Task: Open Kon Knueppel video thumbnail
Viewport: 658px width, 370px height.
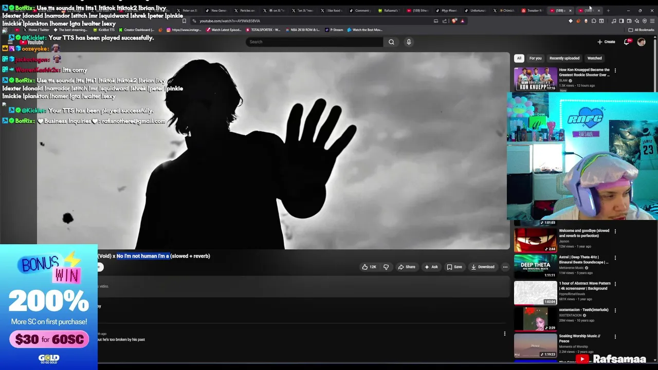Action: pyautogui.click(x=535, y=79)
